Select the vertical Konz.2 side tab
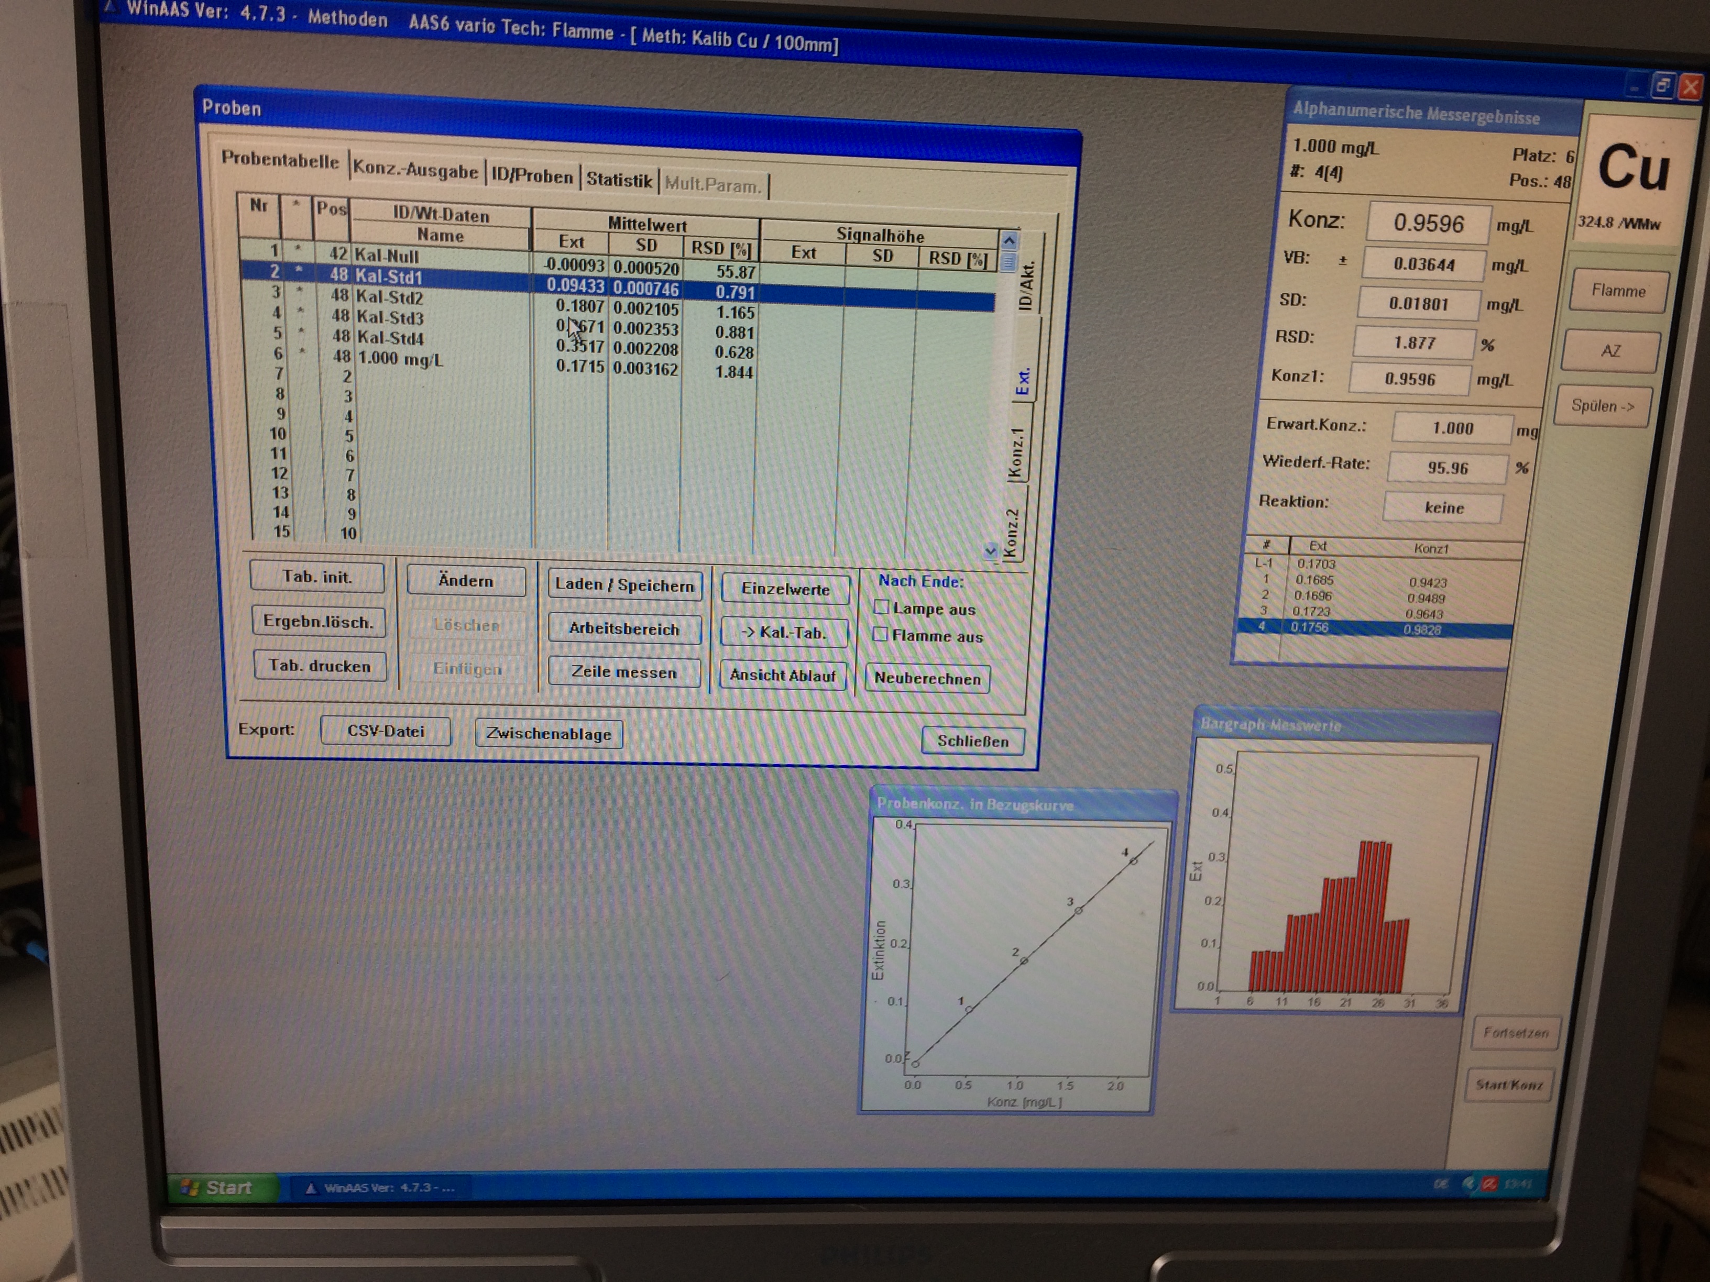This screenshot has width=1710, height=1282. [x=1011, y=534]
